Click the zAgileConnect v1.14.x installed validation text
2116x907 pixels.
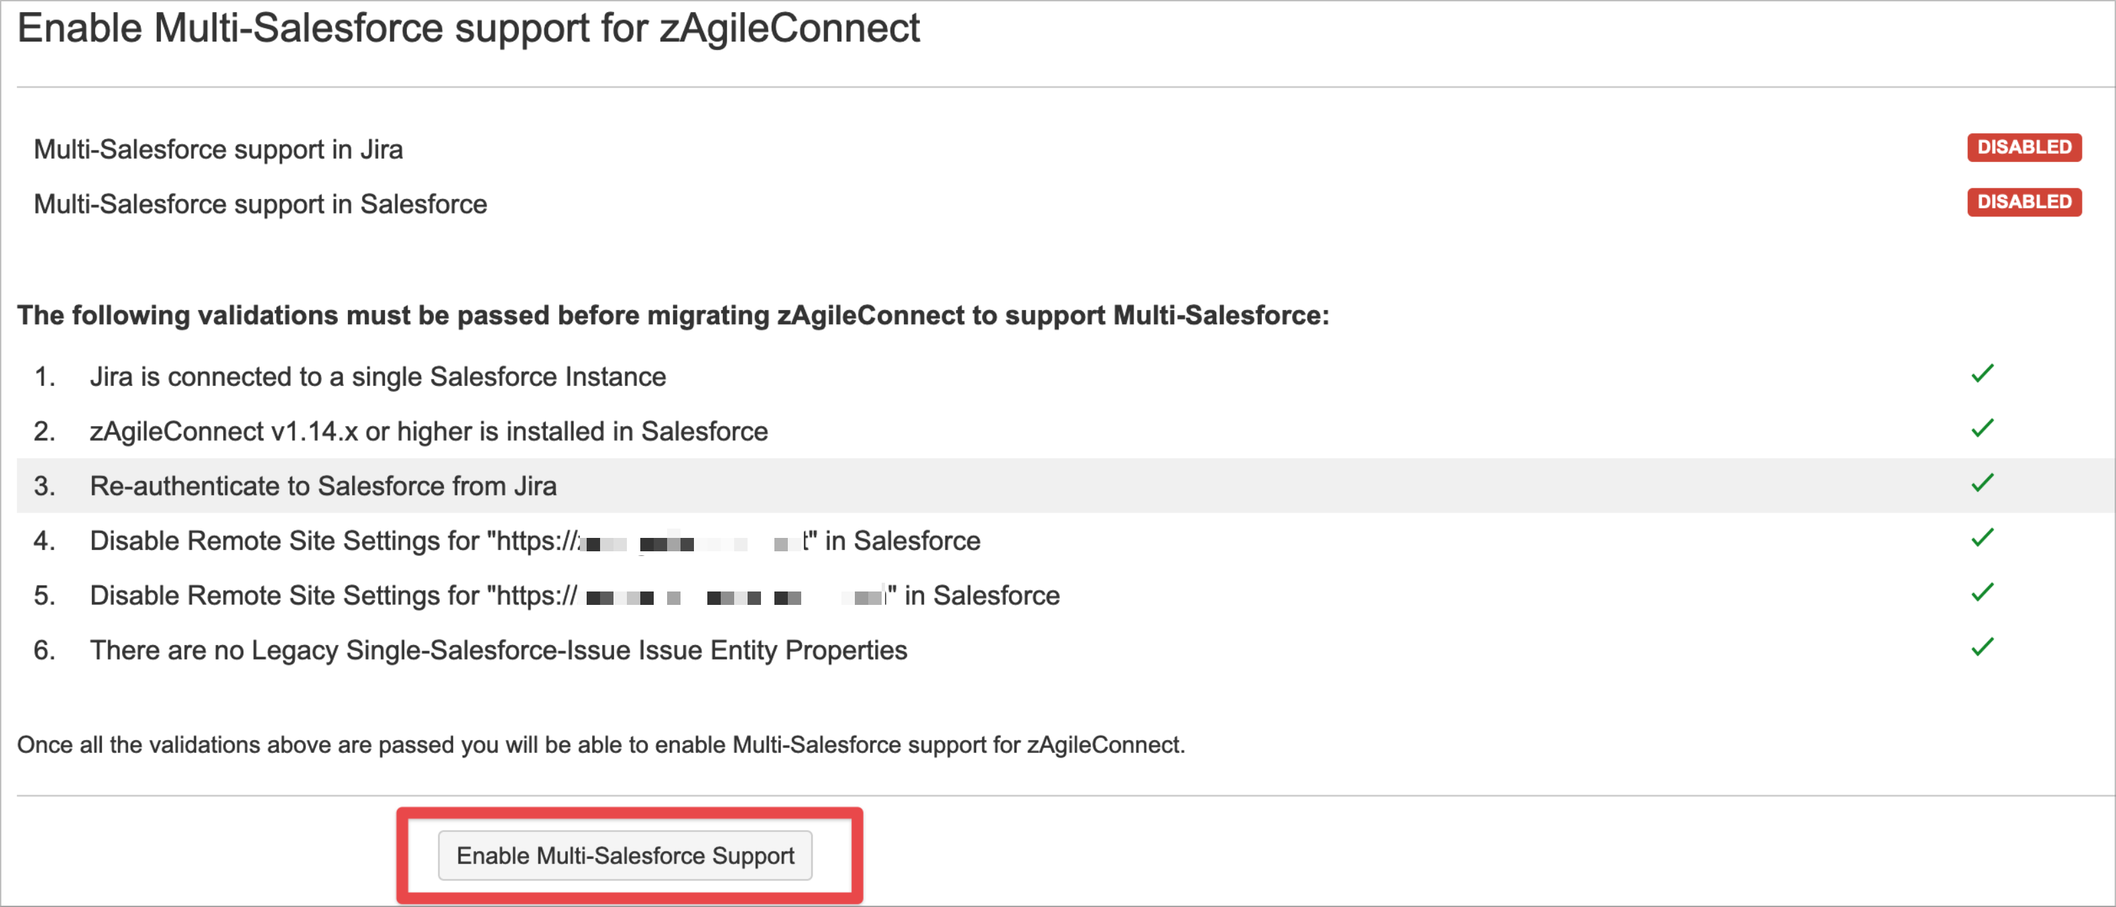pos(428,432)
